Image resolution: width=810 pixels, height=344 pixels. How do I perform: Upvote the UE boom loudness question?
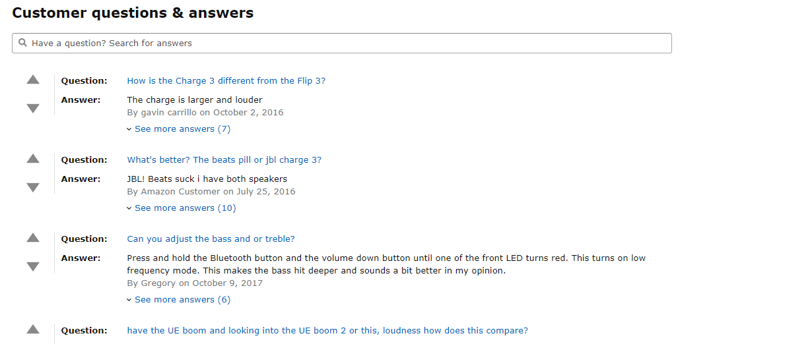[33, 330]
